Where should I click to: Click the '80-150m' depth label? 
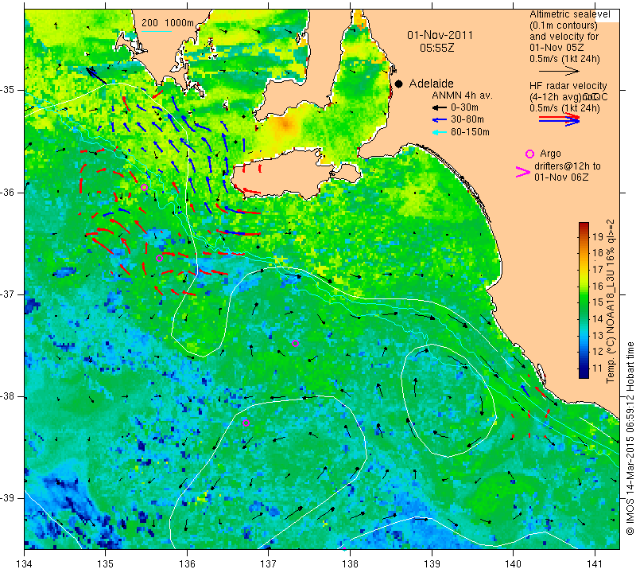coord(470,132)
